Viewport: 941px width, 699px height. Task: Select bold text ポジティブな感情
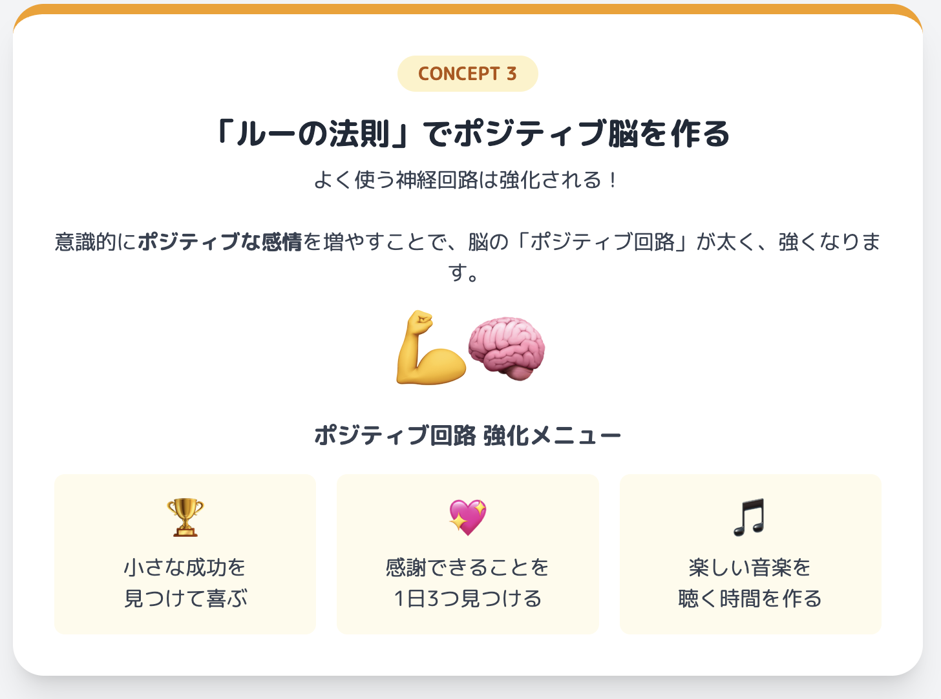point(220,242)
